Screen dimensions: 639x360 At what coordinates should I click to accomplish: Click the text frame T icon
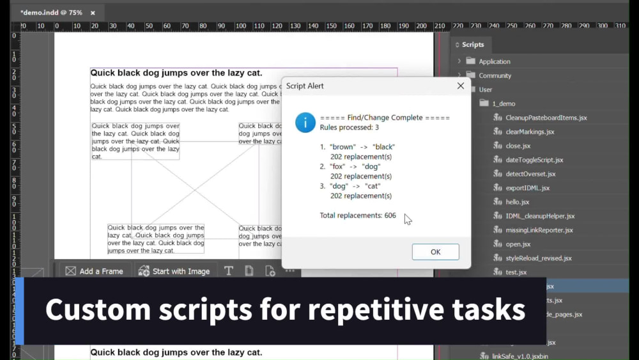(229, 270)
